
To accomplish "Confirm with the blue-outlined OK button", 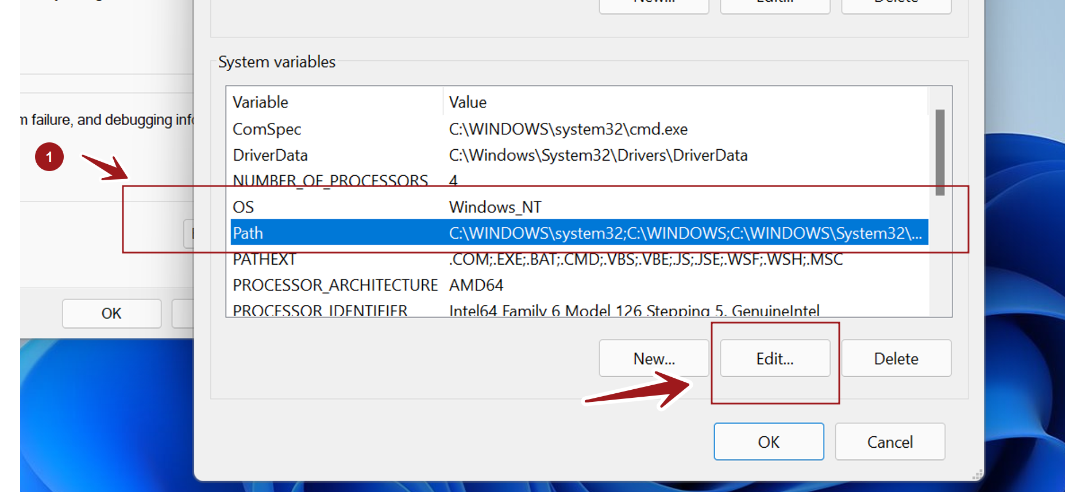I will point(769,441).
